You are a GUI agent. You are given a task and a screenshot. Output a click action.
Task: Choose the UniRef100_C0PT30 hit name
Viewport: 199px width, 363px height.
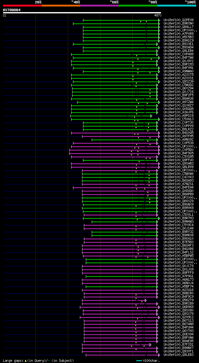[178, 122]
